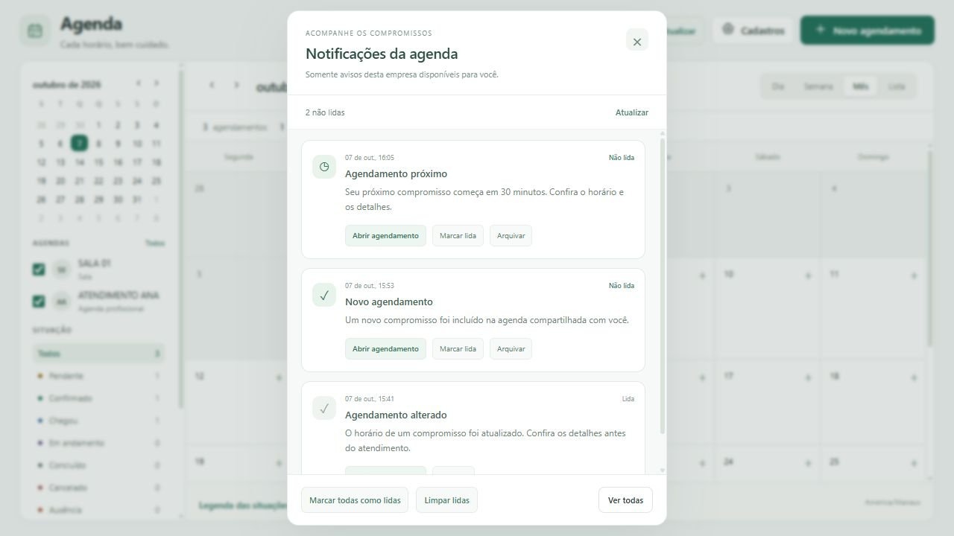This screenshot has width=954, height=536.
Task: Click the check icon on Agendamento alterado
Action: click(324, 408)
